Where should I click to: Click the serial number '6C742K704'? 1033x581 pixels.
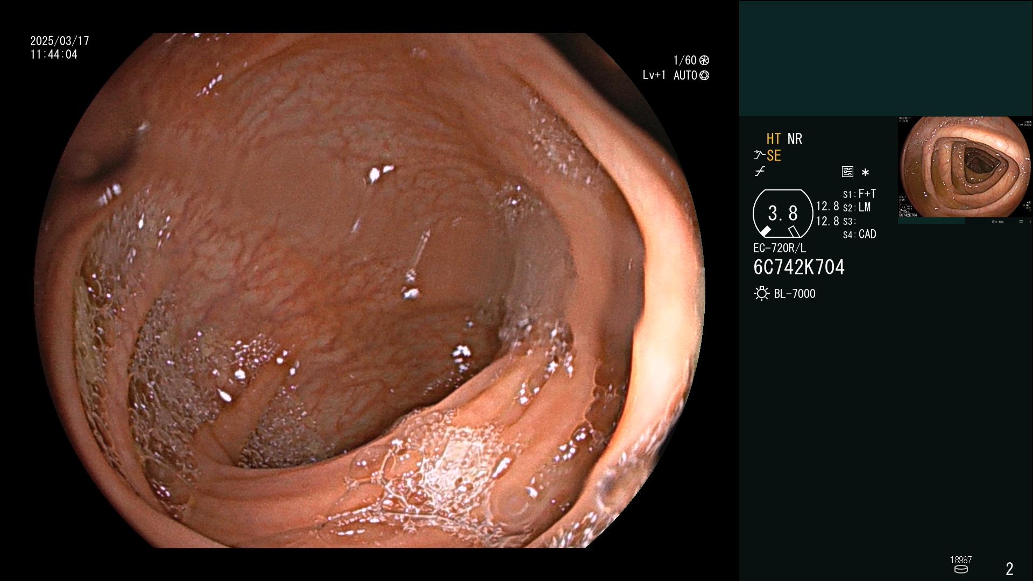(x=799, y=267)
